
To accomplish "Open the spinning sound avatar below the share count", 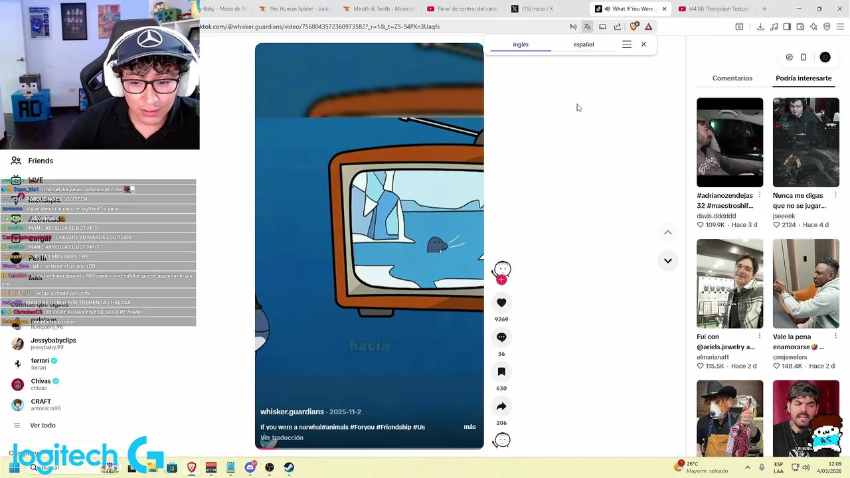I will click(501, 440).
